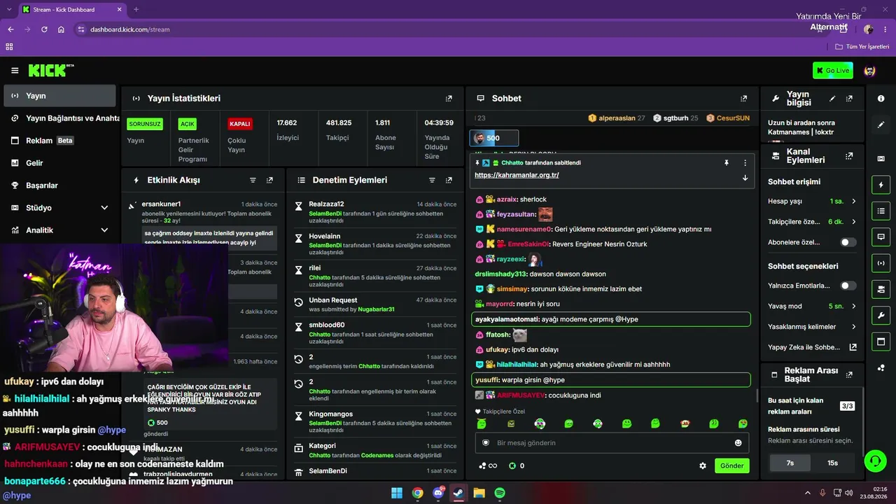Image resolution: width=896 pixels, height=504 pixels.
Task: Open the profile avatar menu in Kick header
Action: [870, 71]
